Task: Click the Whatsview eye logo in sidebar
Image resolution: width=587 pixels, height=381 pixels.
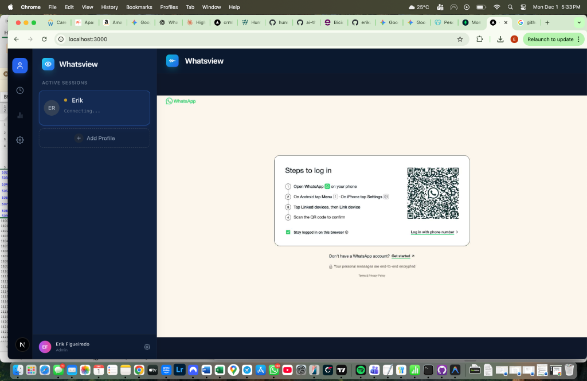Action: 48,64
